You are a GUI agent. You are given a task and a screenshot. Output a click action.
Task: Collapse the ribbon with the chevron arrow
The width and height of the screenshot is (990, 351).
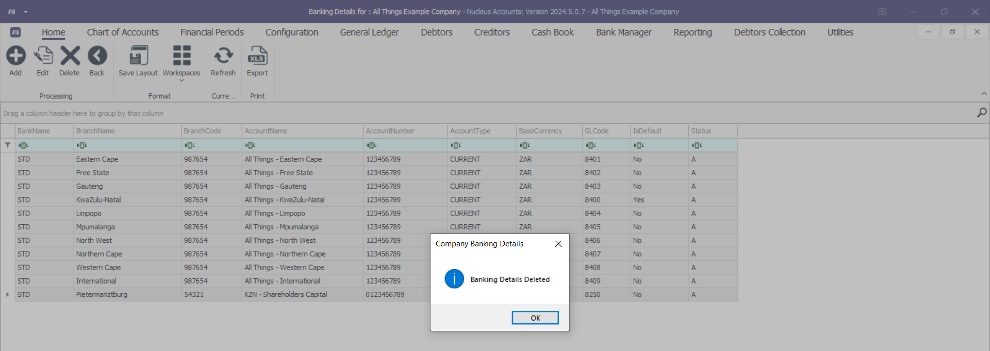[x=984, y=94]
